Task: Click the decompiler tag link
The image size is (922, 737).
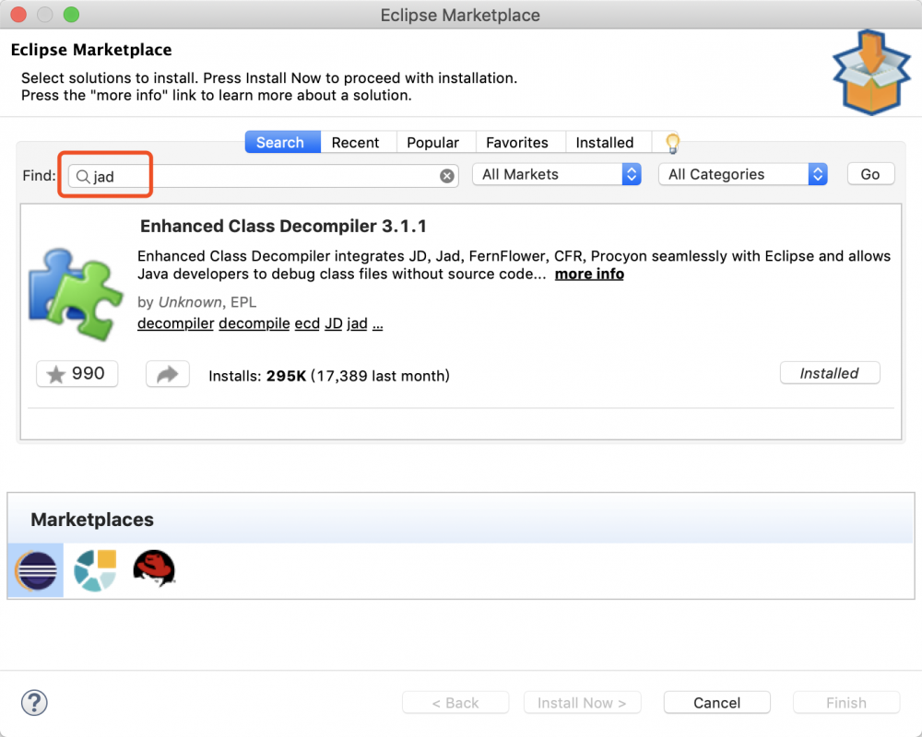Action: pos(175,324)
